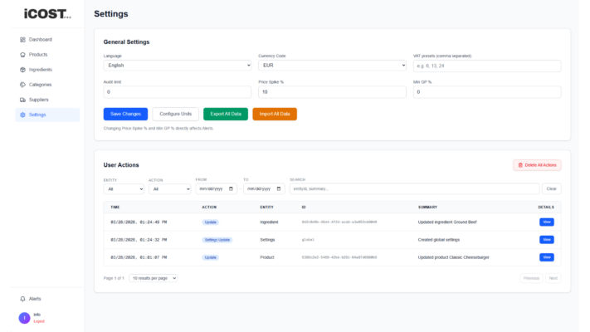Click 'Updated ingredient Ground Beef' summary

click(447, 222)
